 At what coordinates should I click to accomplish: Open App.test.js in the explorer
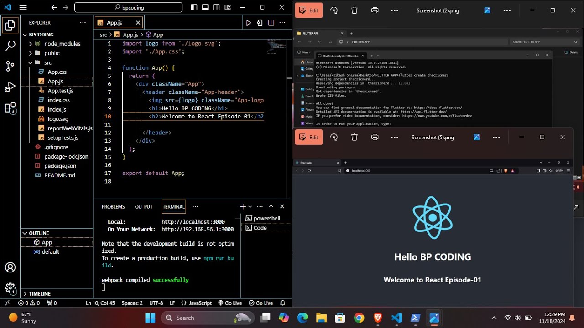pos(57,91)
